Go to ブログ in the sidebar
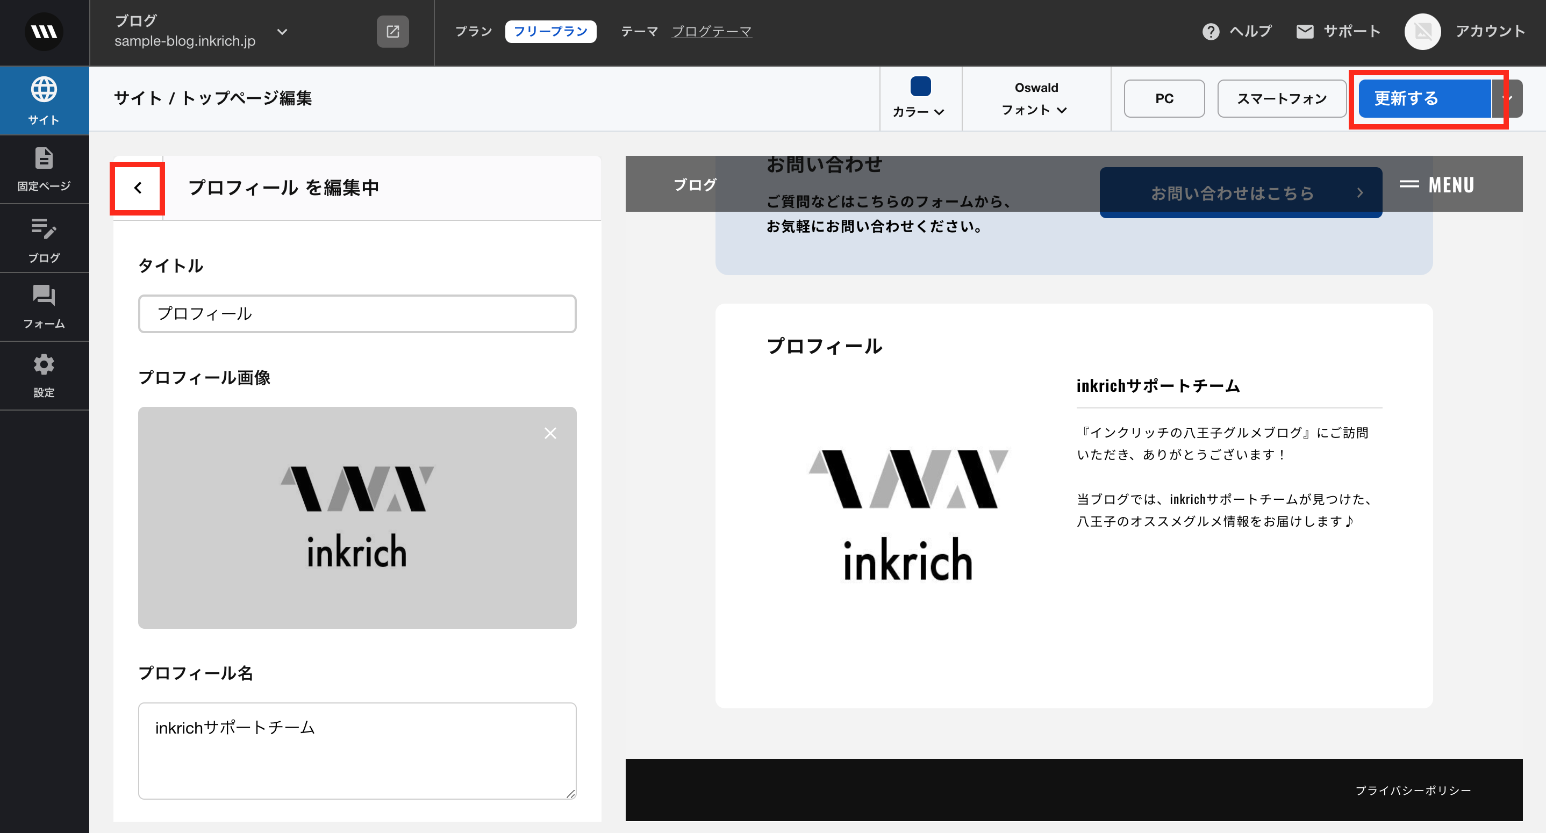This screenshot has height=833, width=1546. (45, 239)
